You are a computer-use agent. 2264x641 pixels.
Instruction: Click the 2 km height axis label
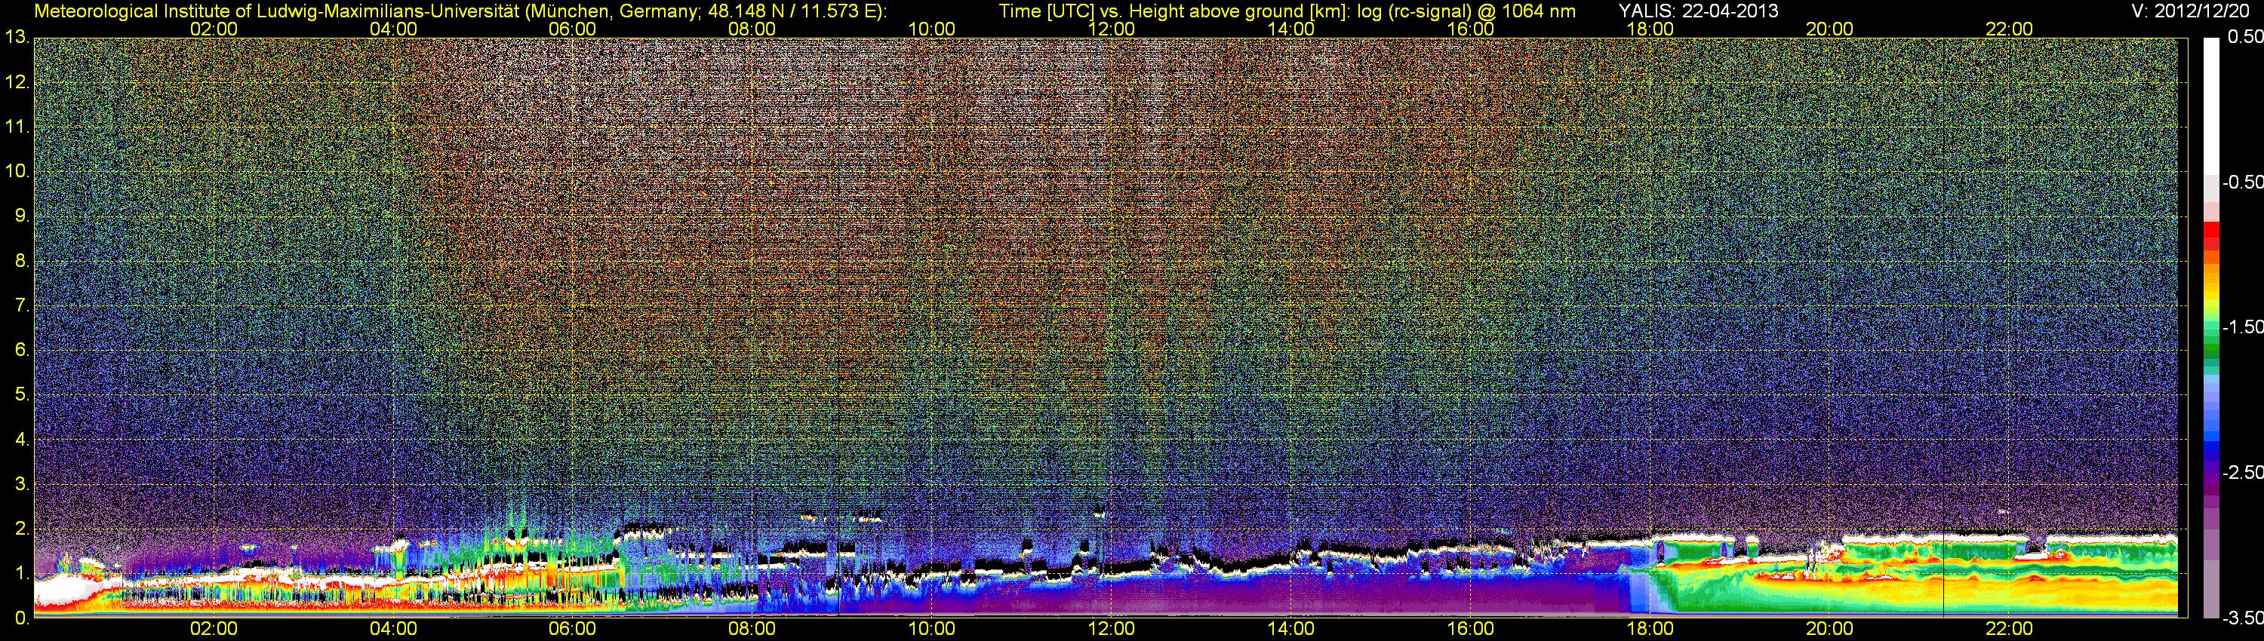(21, 529)
